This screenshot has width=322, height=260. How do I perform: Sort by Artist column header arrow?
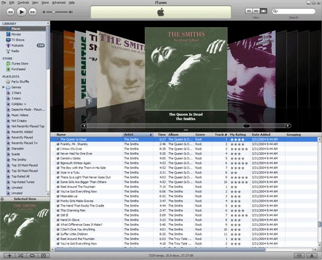point(150,135)
